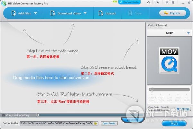Browse output folder with yellow folder icon
The image size is (193, 129).
(96, 123)
